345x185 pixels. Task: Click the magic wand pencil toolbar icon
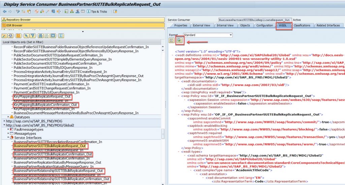tap(47, 11)
